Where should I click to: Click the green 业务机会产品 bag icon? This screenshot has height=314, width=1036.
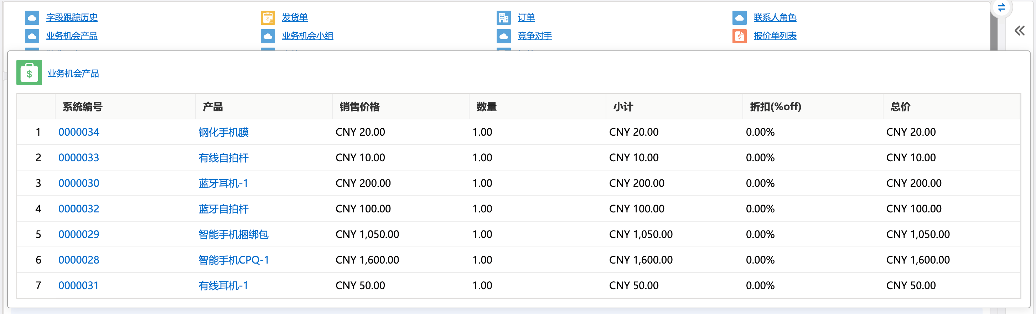click(x=29, y=73)
